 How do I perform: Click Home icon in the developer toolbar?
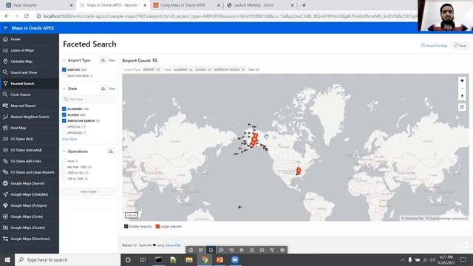coord(191,250)
